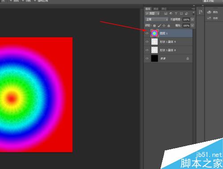This screenshot has width=223, height=169.
Task: Click the lock transparent pixels icon
Action: (x=154, y=26)
